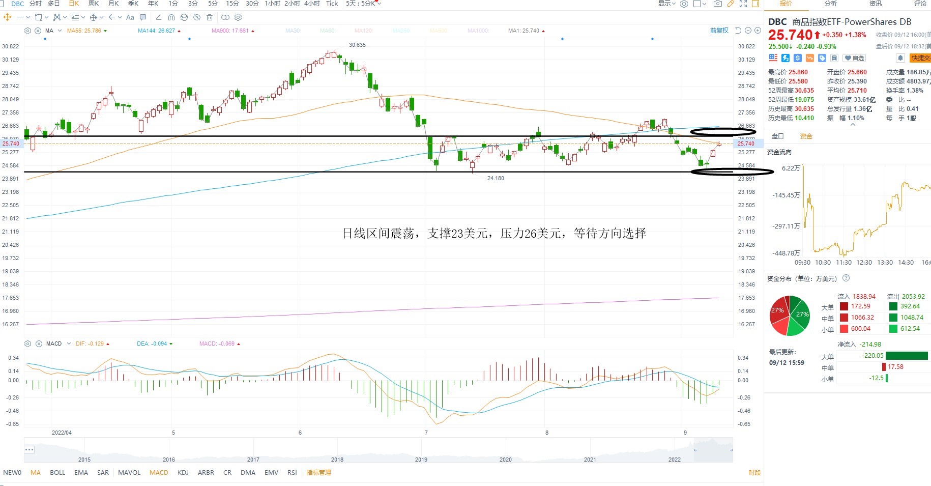Toggle the RSI indicator

(x=292, y=472)
